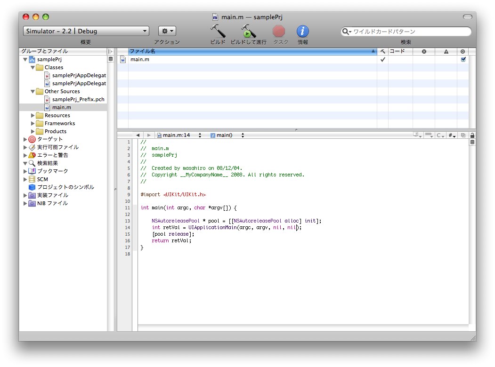Open the main.m:14 file history popup
Image resolution: width=495 pixels, height=367 pixels.
click(179, 135)
